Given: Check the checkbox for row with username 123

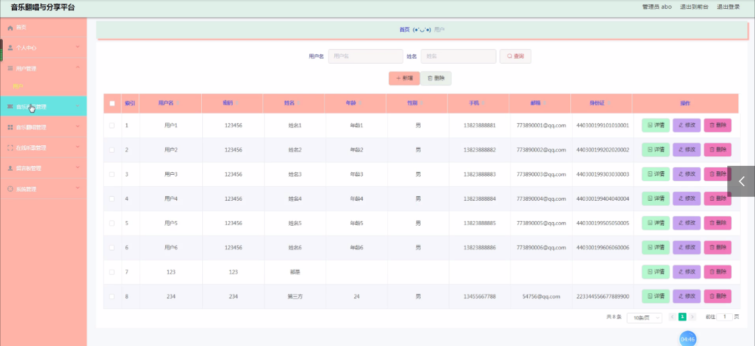Looking at the screenshot, I should pyautogui.click(x=112, y=272).
